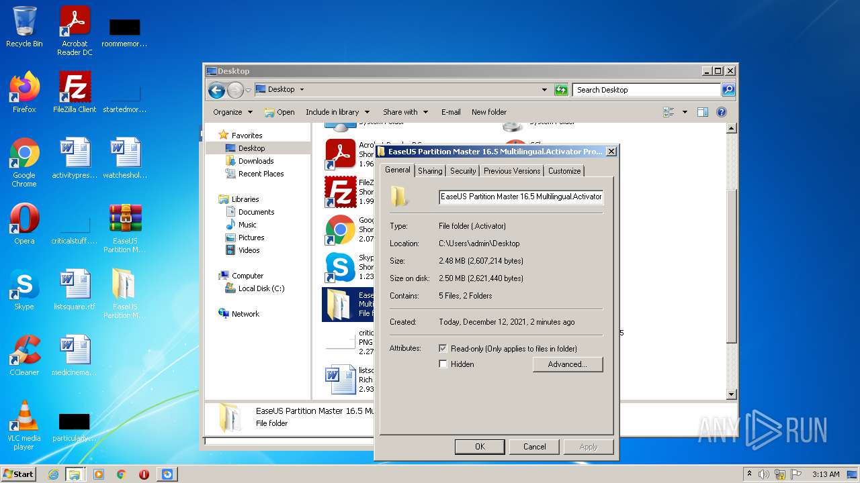Open Customize tab

(564, 171)
